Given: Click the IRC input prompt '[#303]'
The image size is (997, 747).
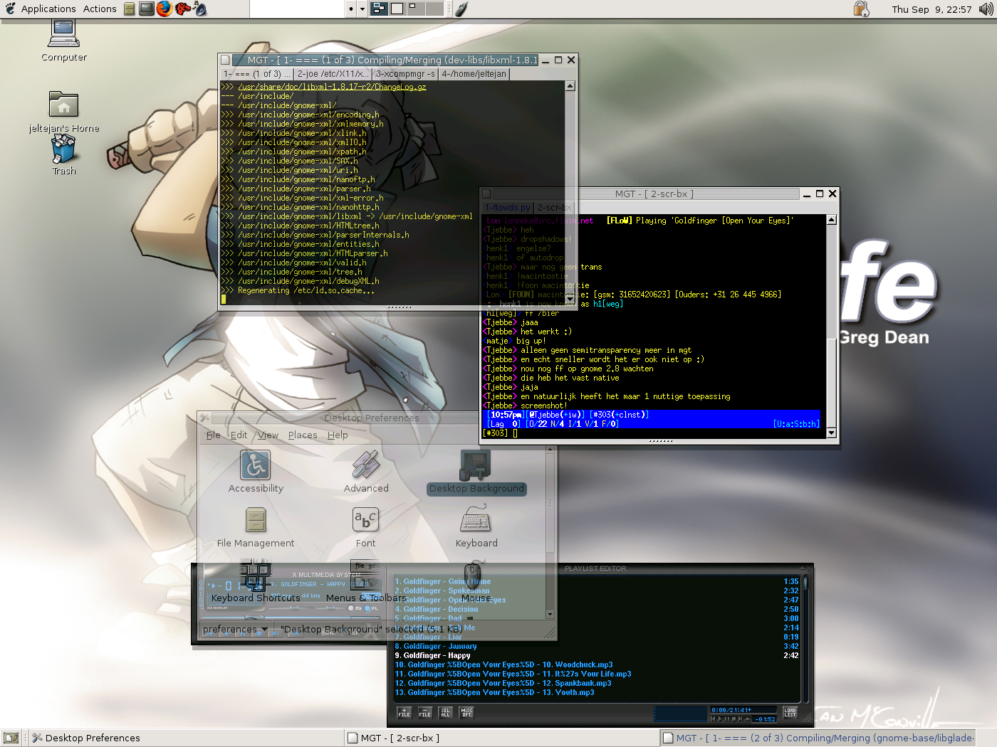Looking at the screenshot, I should (496, 433).
